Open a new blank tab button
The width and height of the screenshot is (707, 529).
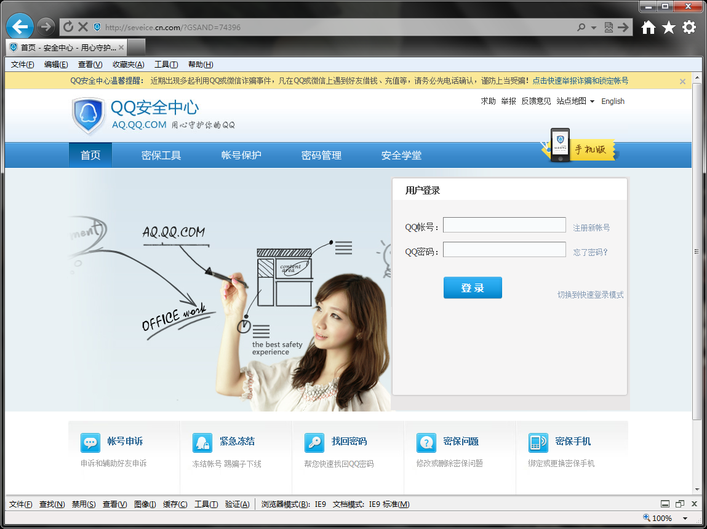coord(137,47)
